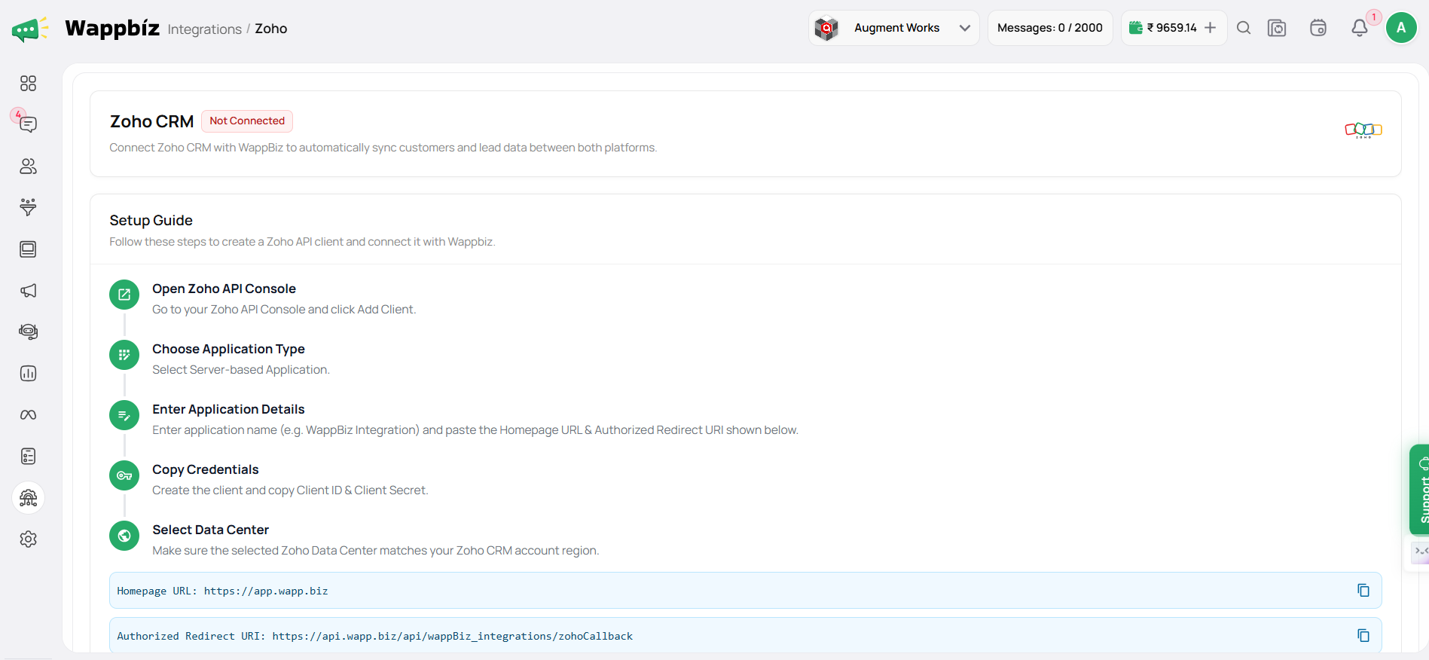Click the Copy Credentials heading
Image resolution: width=1429 pixels, height=660 pixels.
(206, 469)
